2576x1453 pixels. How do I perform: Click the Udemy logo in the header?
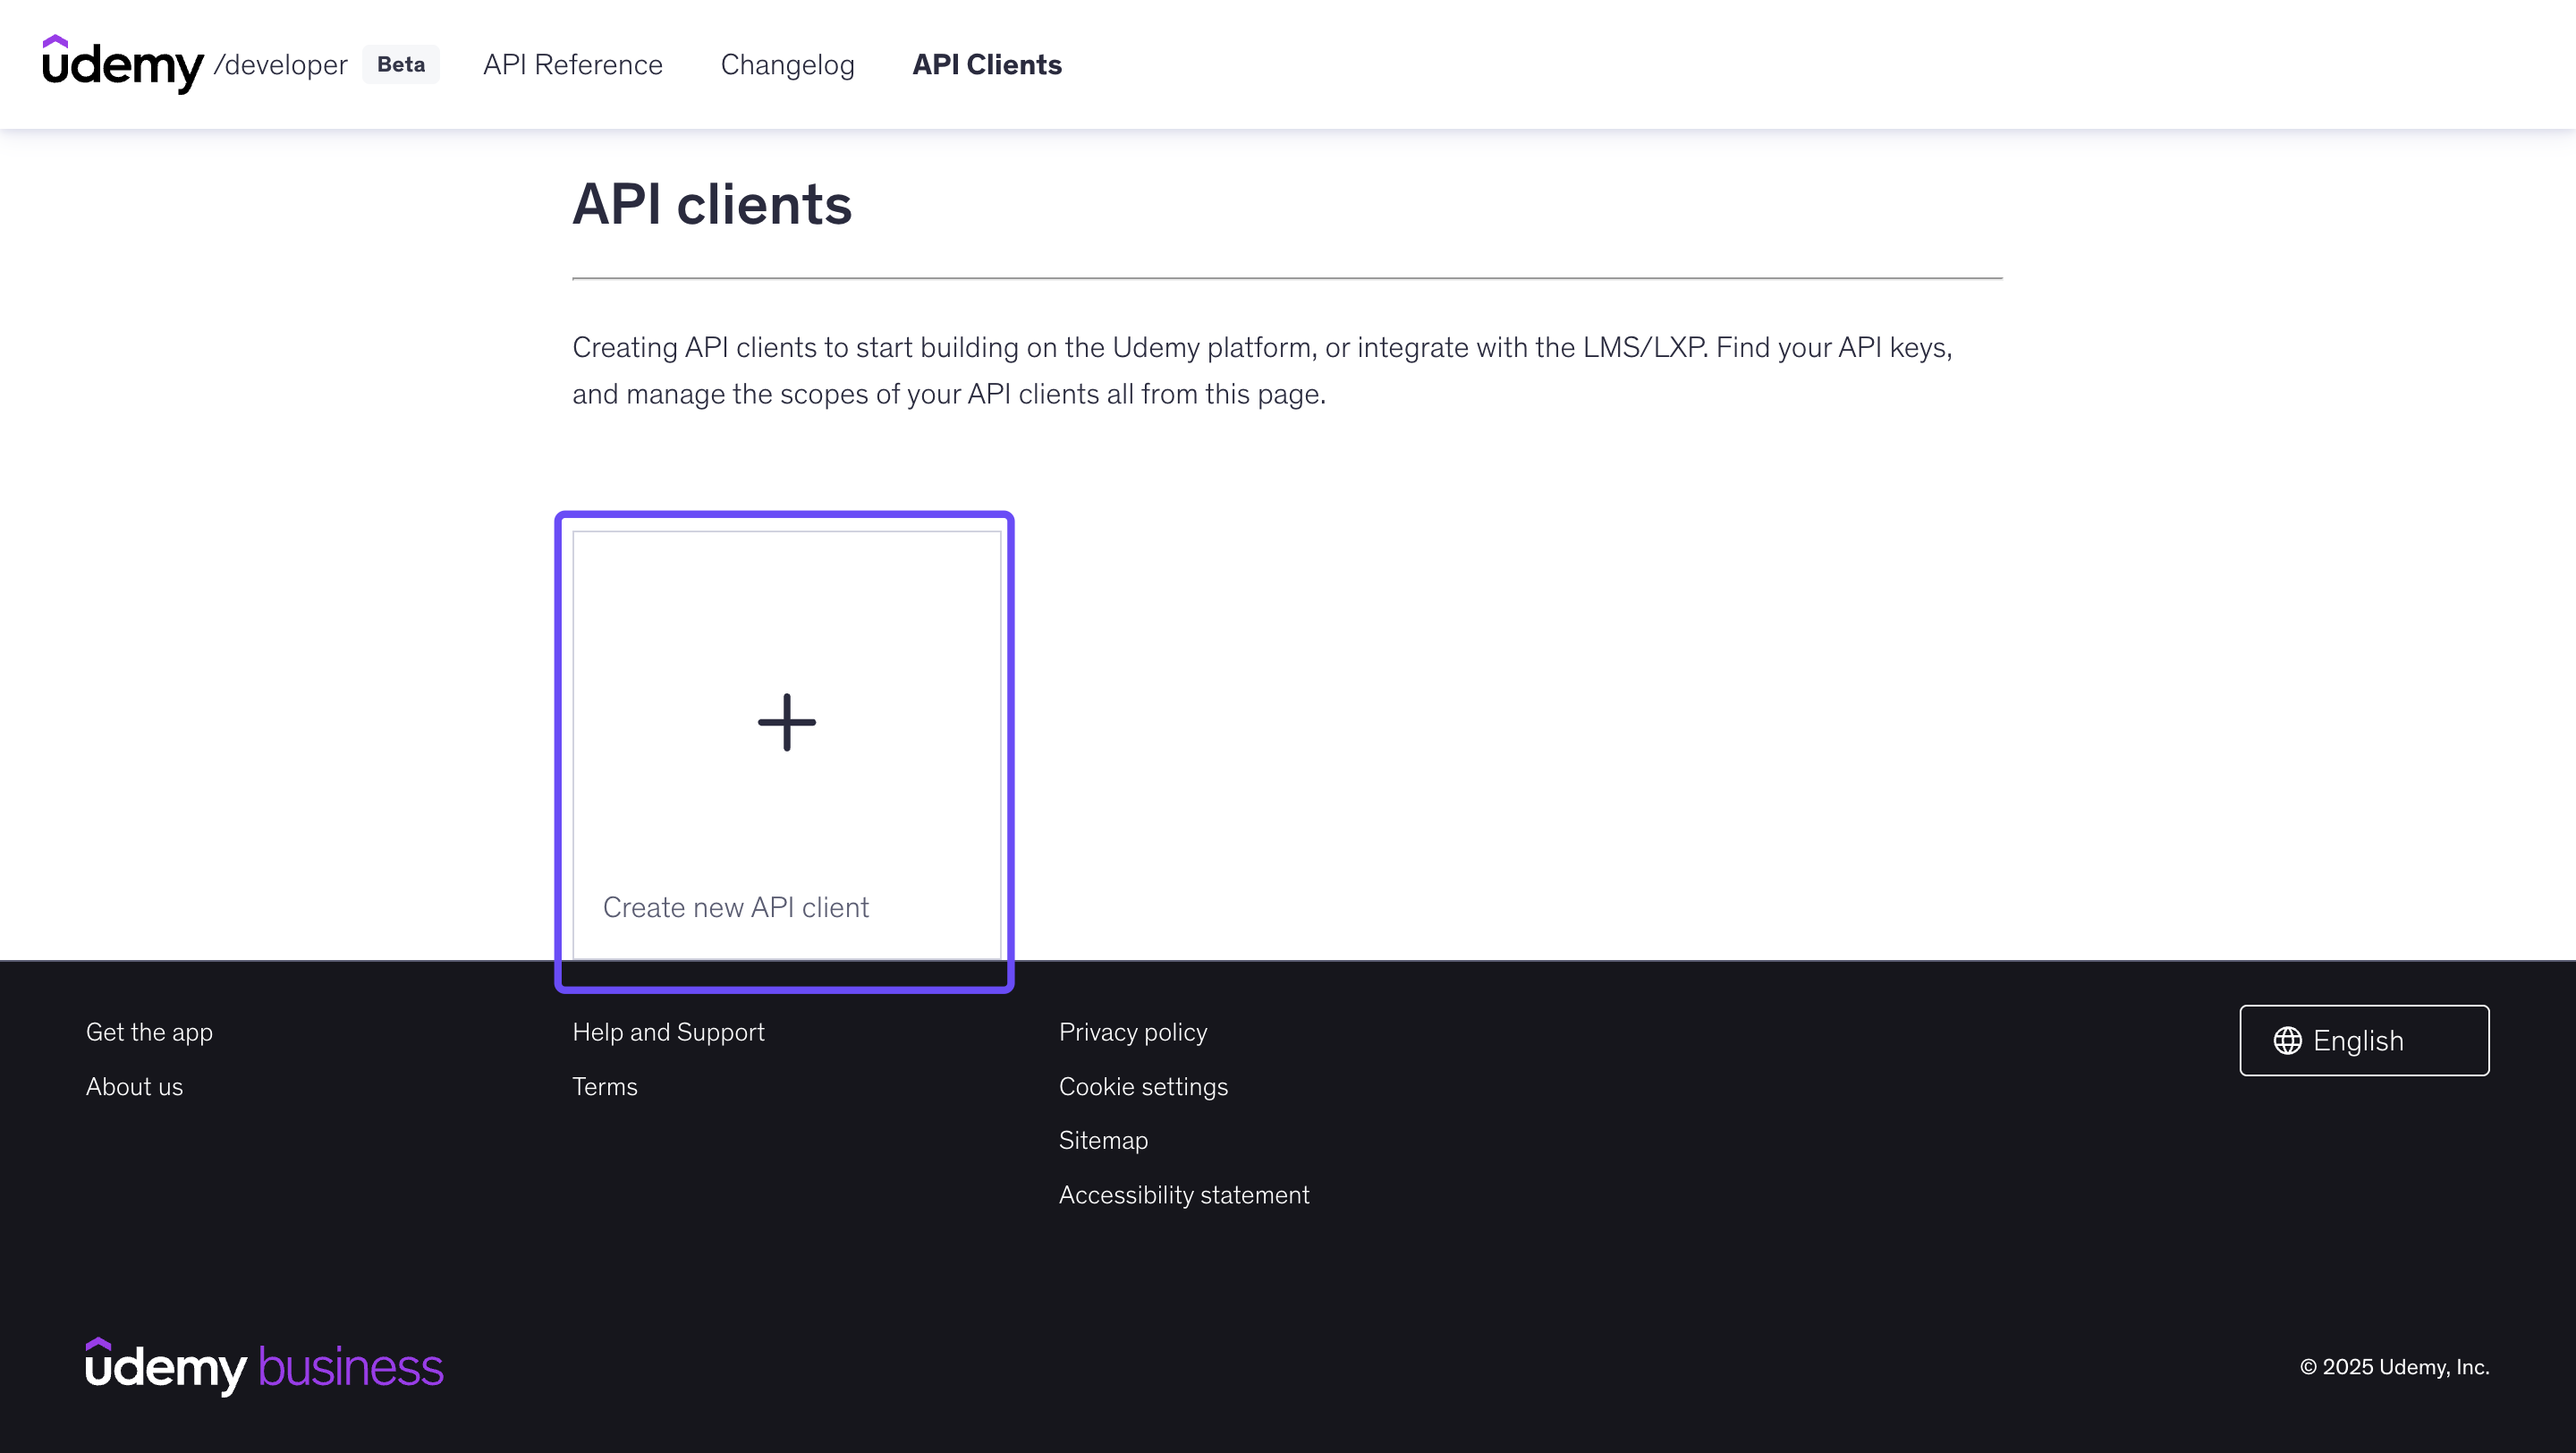(122, 64)
